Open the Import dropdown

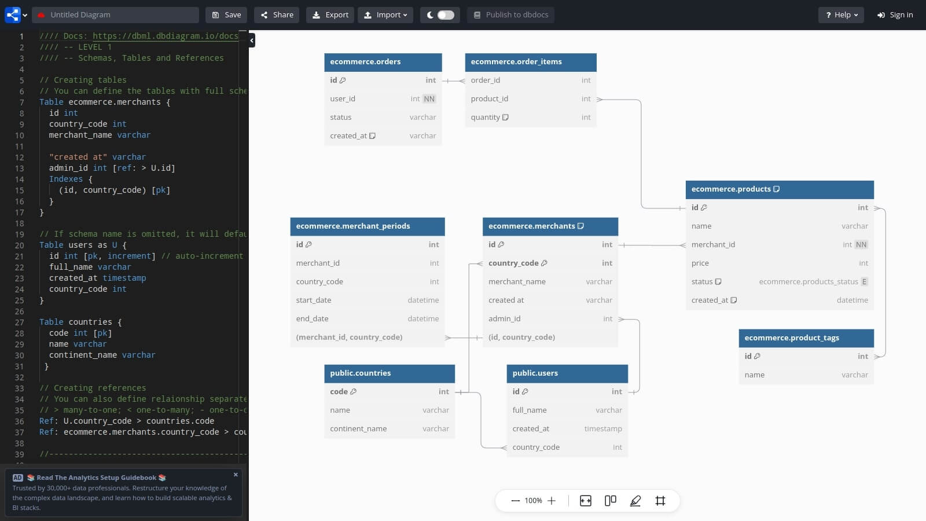click(385, 14)
